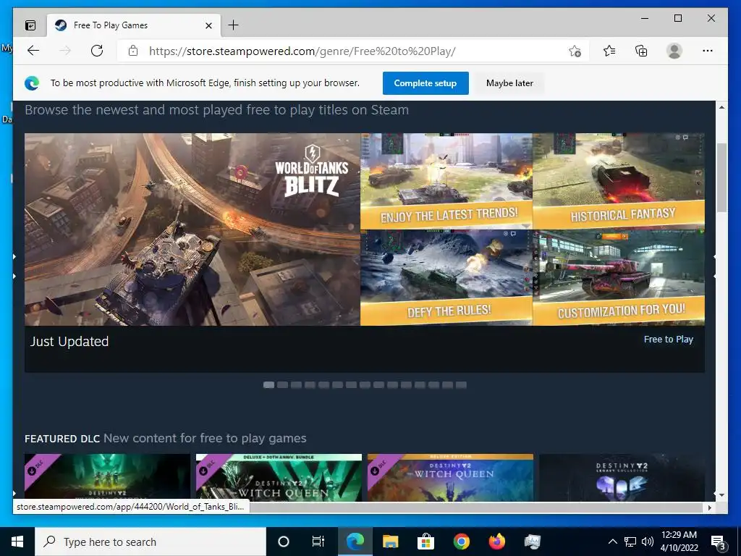Open the Collections panel
This screenshot has width=741, height=556.
pos(641,51)
